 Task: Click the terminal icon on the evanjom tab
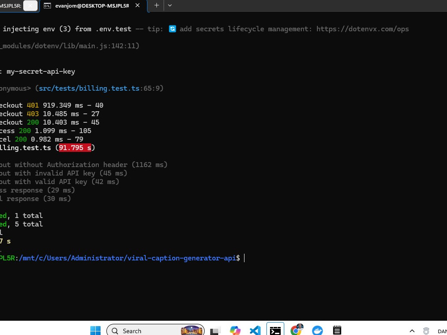click(x=47, y=6)
